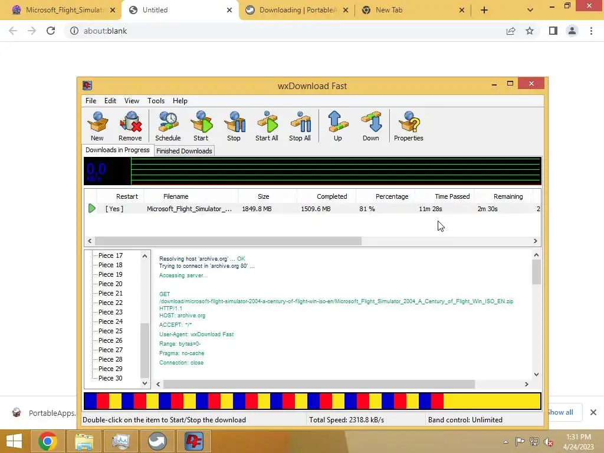Viewport: 604px width, 453px height.
Task: Click the 81 % percentage cell
Action: pyautogui.click(x=367, y=209)
